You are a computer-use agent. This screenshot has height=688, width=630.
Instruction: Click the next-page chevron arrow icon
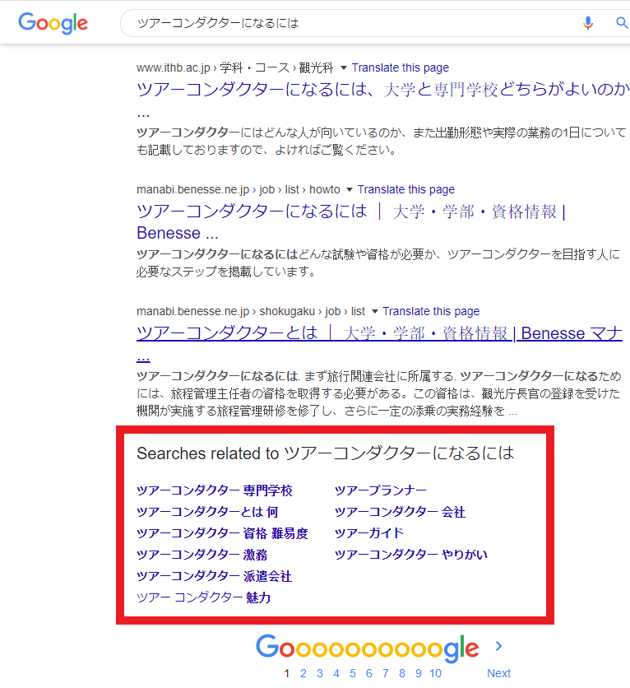click(x=498, y=646)
